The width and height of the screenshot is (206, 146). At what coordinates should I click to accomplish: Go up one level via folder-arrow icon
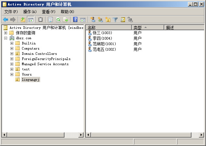tap(23, 20)
